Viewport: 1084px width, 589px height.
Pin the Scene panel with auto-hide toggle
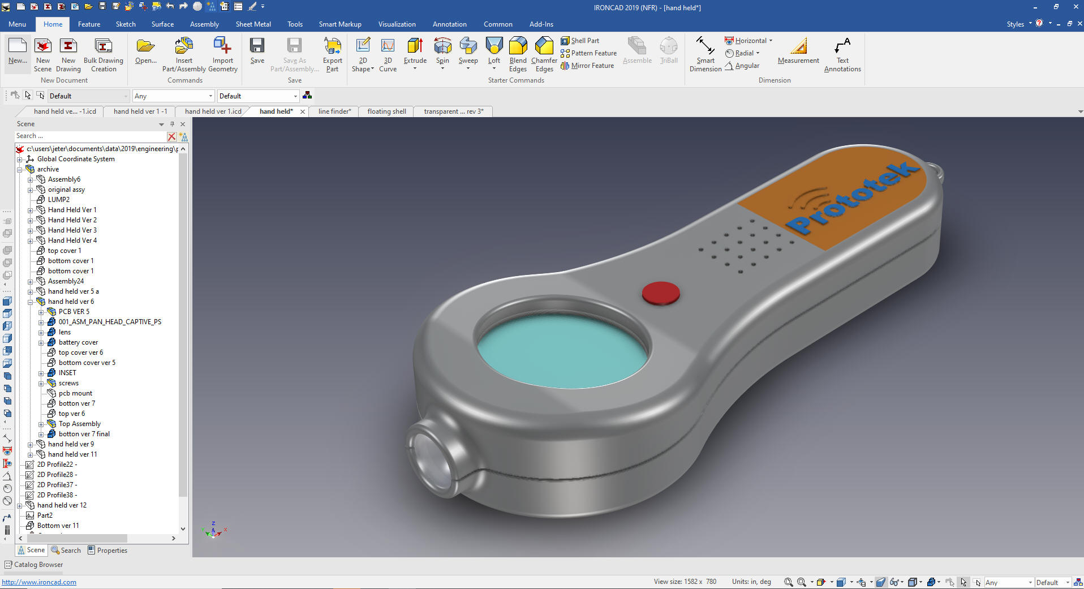173,124
